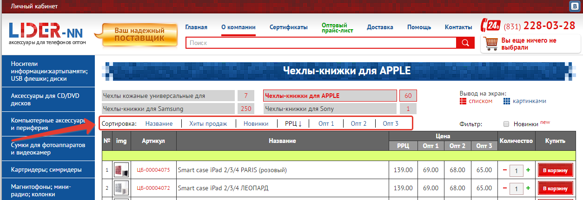Sort by РРЦ descending arrow
Viewport: 583px width, 200px height.
293,123
